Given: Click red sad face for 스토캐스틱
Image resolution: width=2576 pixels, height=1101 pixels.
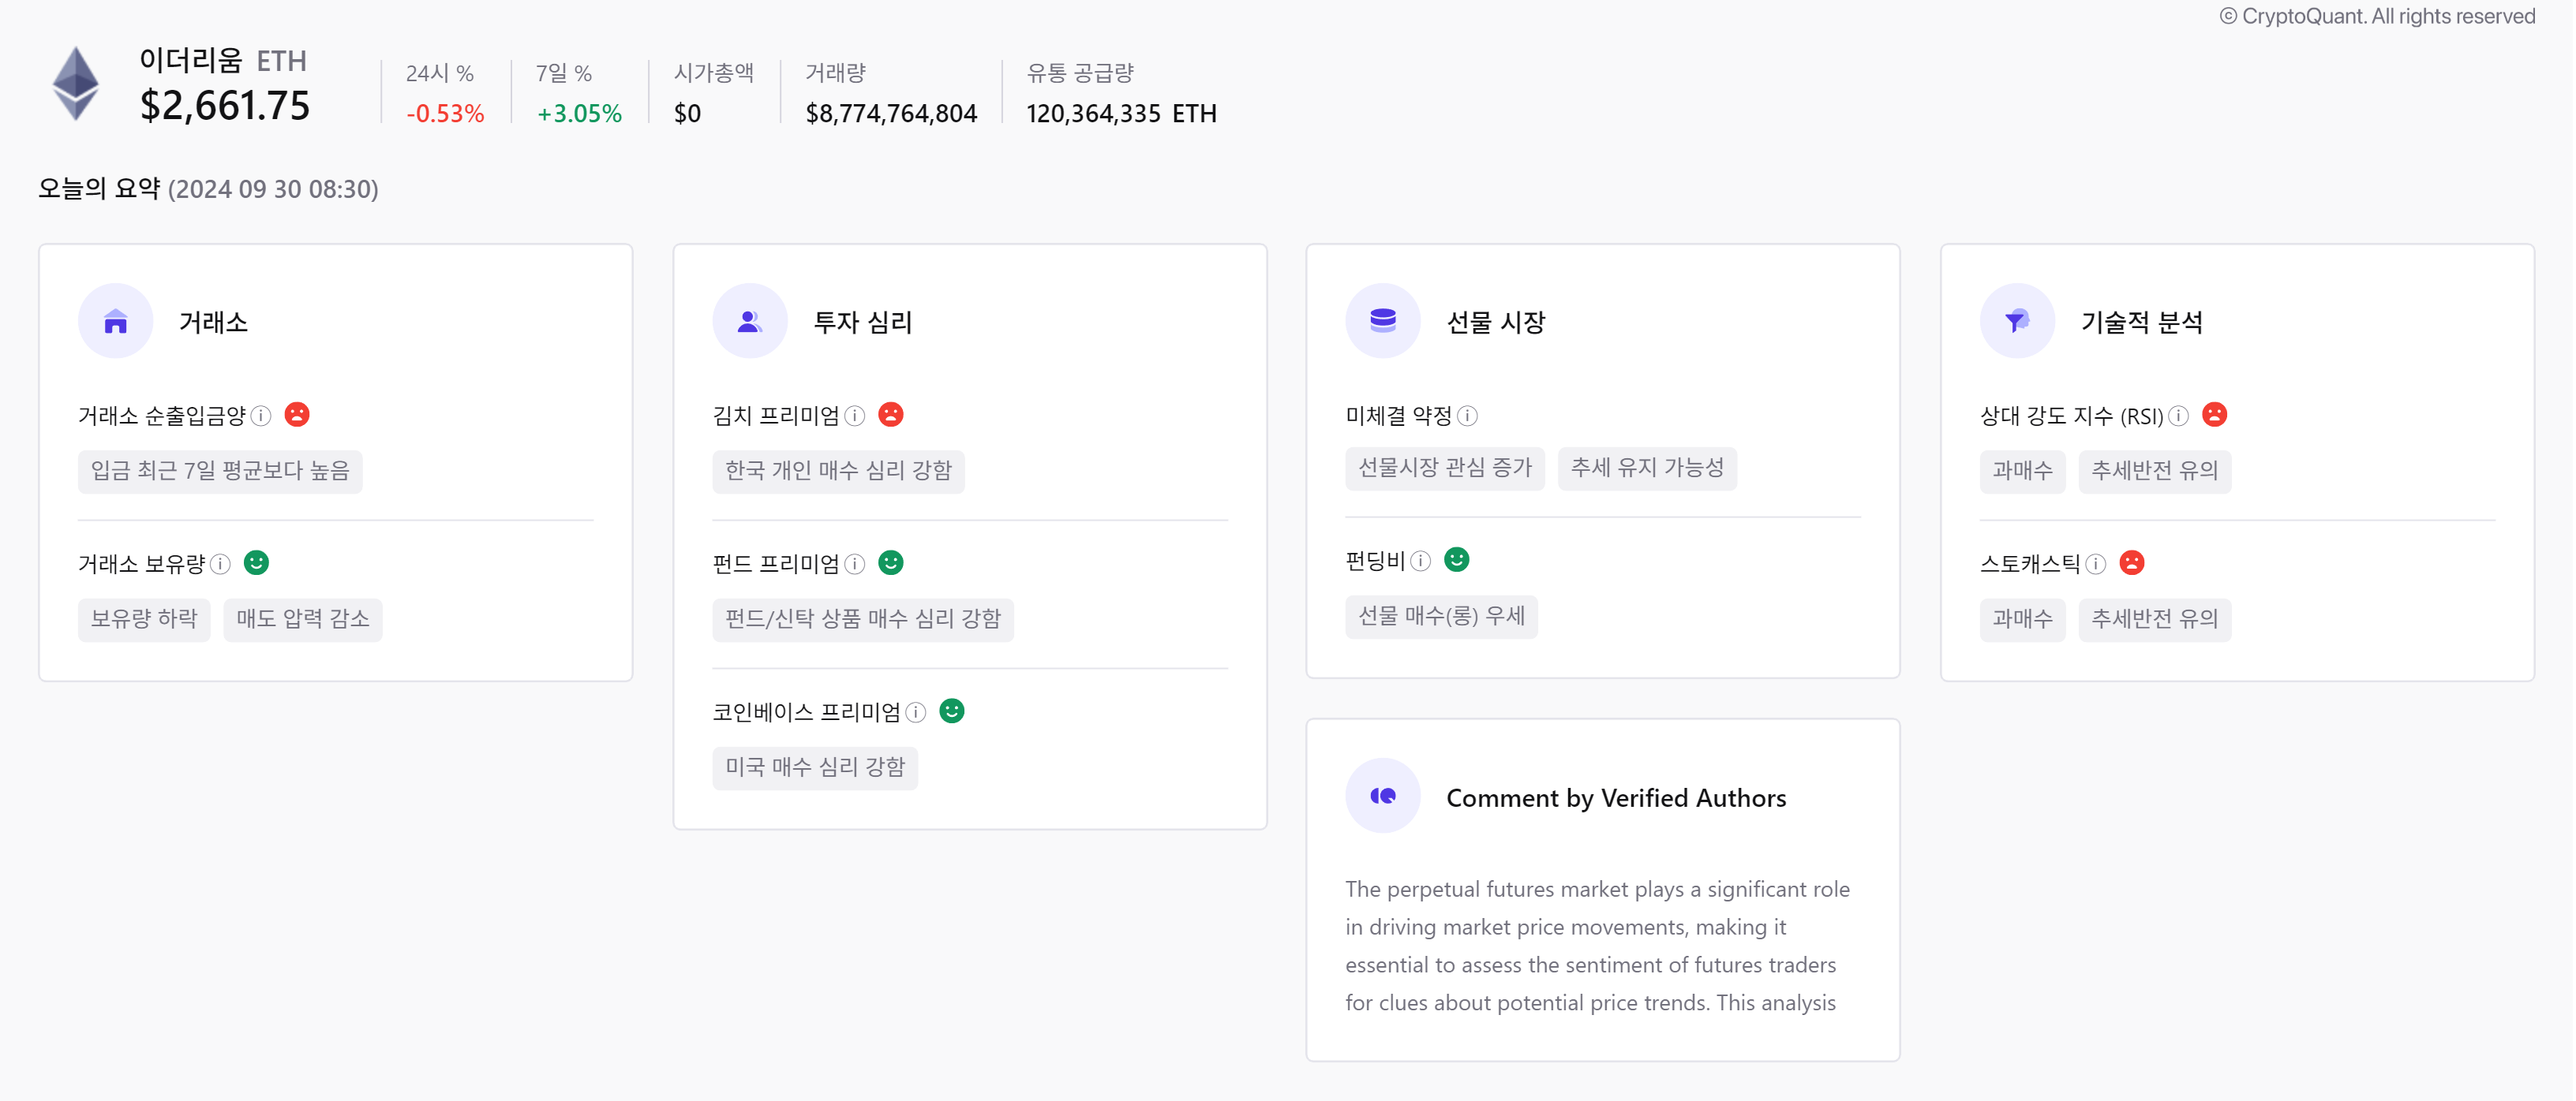Looking at the screenshot, I should point(2132,562).
